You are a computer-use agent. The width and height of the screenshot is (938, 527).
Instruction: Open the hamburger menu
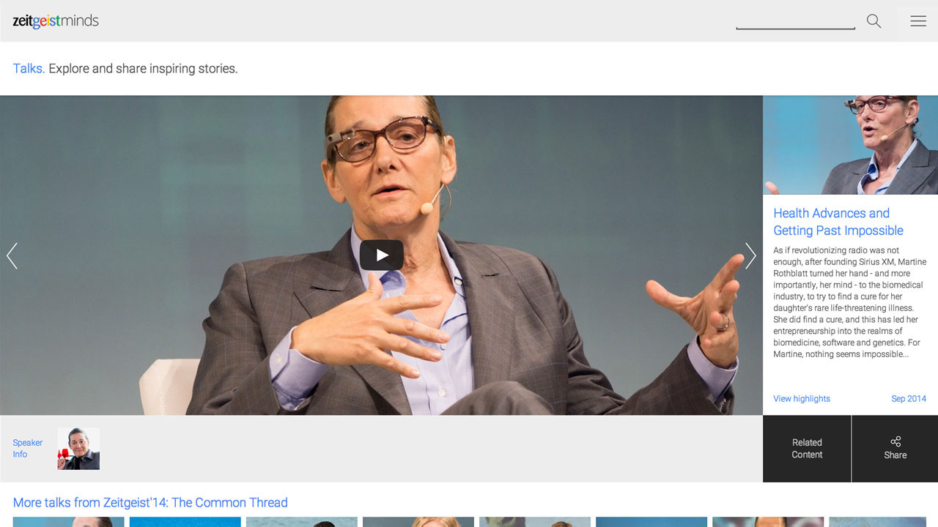918,21
